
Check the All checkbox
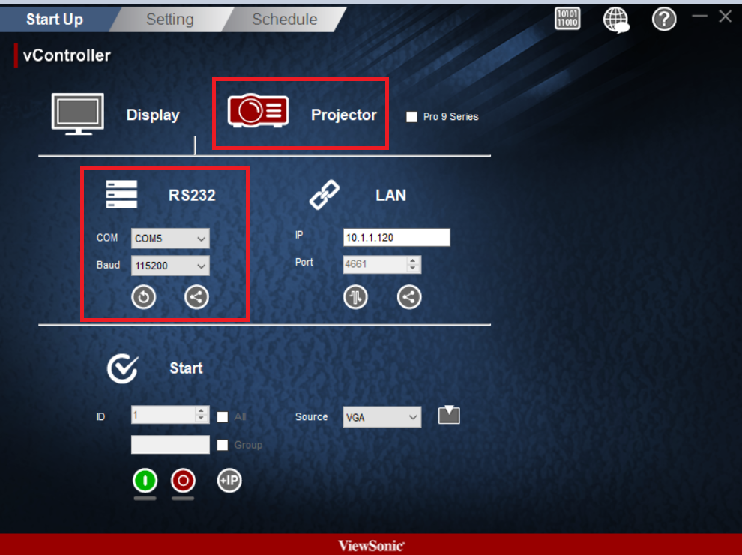pyautogui.click(x=223, y=417)
